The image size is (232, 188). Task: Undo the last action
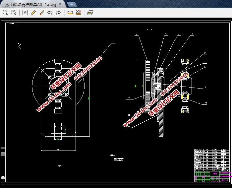tap(50, 13)
